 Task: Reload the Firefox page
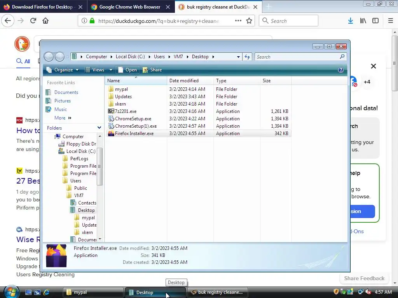coord(33,21)
